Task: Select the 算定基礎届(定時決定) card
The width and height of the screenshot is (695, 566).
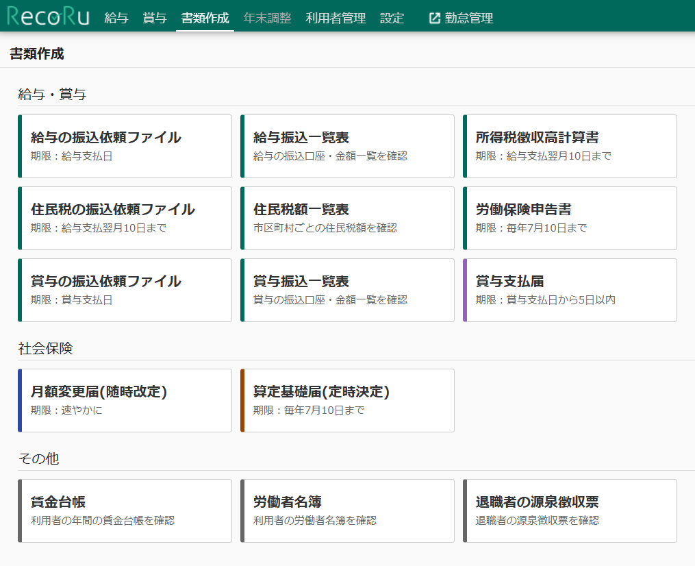Action: (x=348, y=400)
